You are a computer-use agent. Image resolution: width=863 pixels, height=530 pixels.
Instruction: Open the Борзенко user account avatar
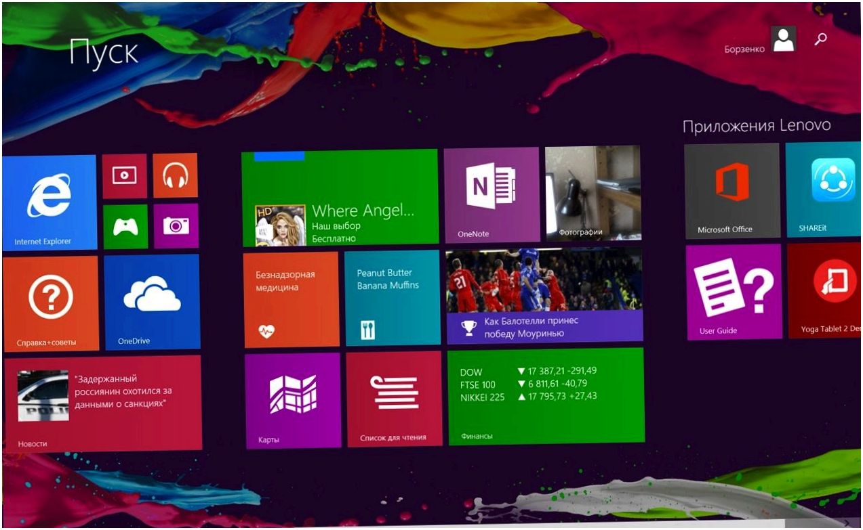[783, 40]
